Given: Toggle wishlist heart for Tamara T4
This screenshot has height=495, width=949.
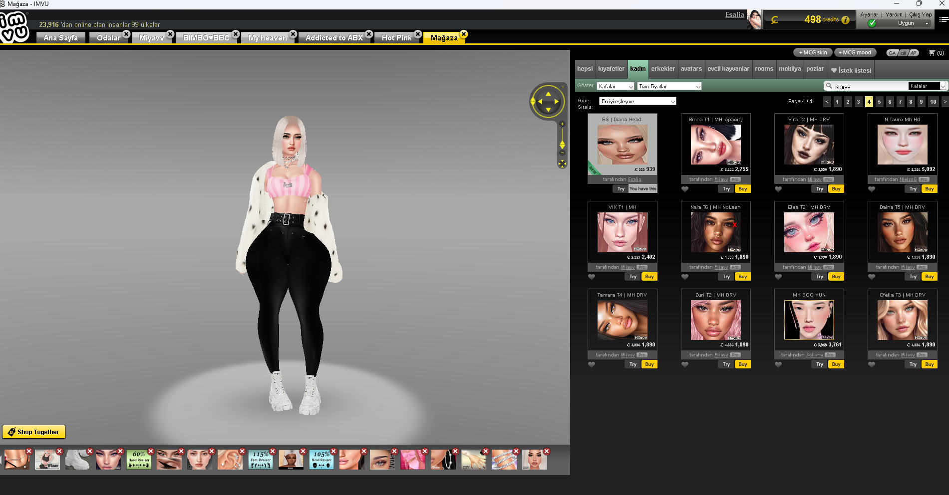Looking at the screenshot, I should 592,364.
